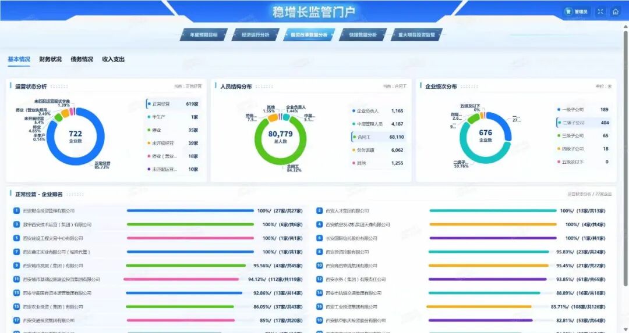This screenshot has width=629, height=333.
Task: Switch to the 财务状况 sub-tab
Action: (51, 59)
